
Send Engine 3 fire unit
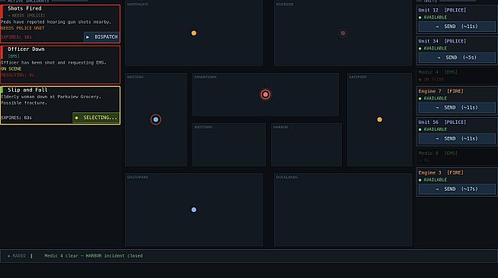click(457, 189)
